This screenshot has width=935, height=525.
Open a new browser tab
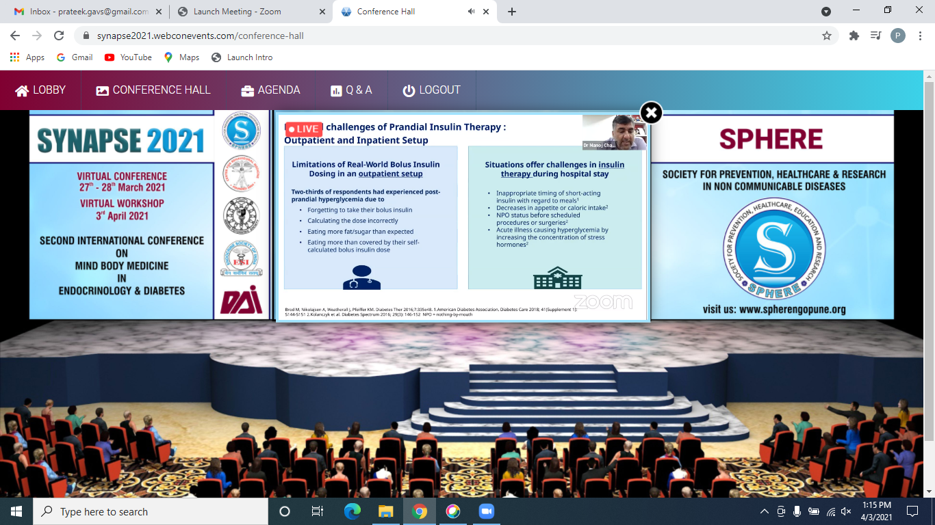(x=512, y=12)
